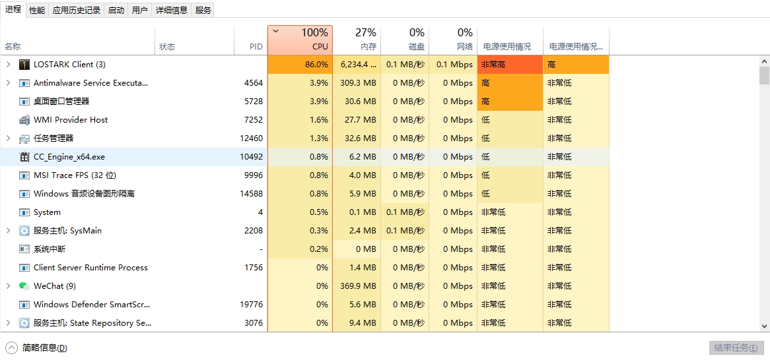This screenshot has height=364, width=770.
Task: Click the Windows 音频设备图形隔离 icon
Action: 24,194
